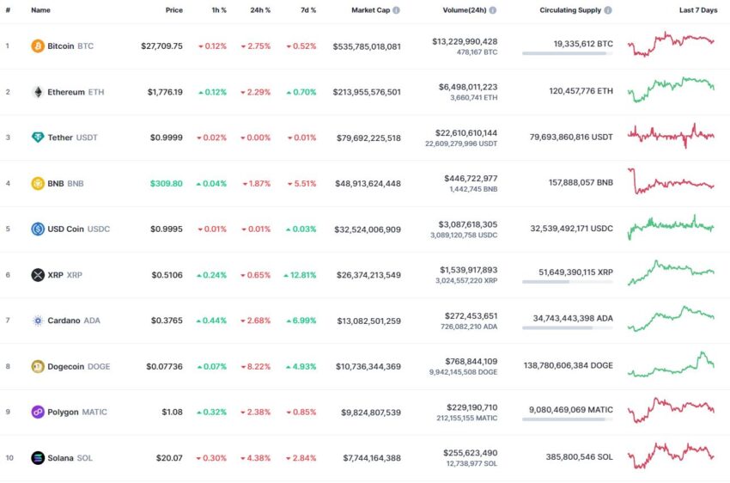730x483 pixels.
Task: Click the Dogecoin logo icon
Action: (38, 367)
